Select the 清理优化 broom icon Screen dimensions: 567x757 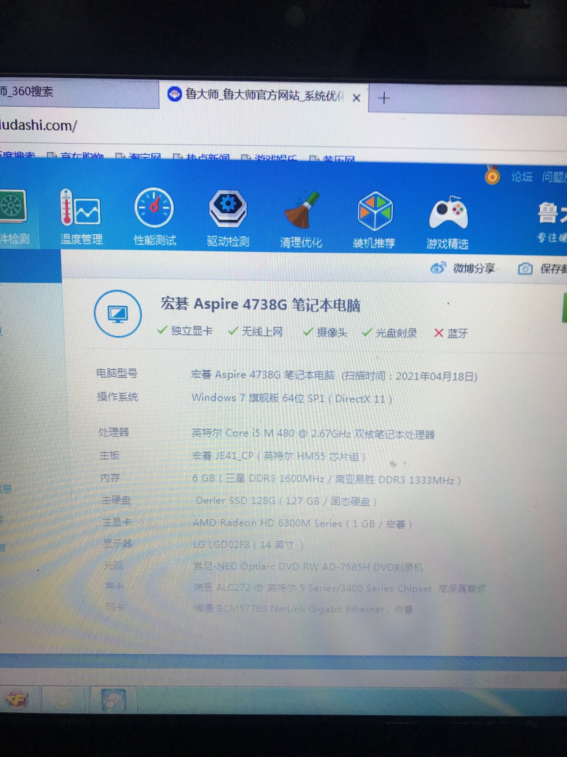302,210
